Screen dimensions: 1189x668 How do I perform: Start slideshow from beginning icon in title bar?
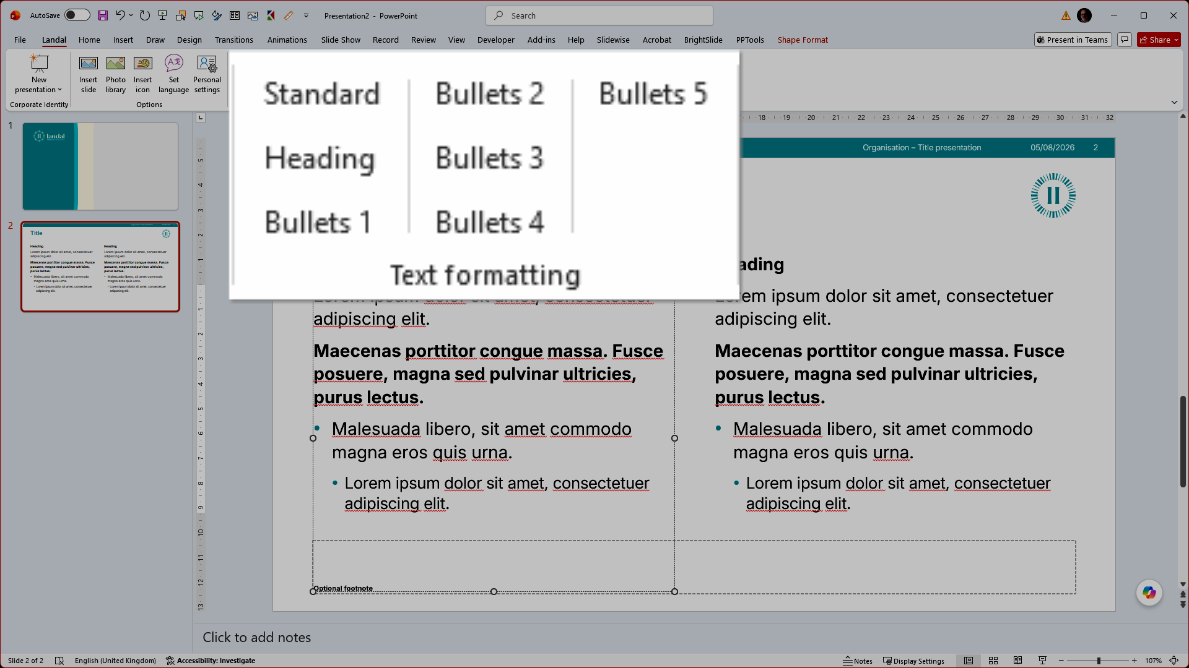point(163,15)
